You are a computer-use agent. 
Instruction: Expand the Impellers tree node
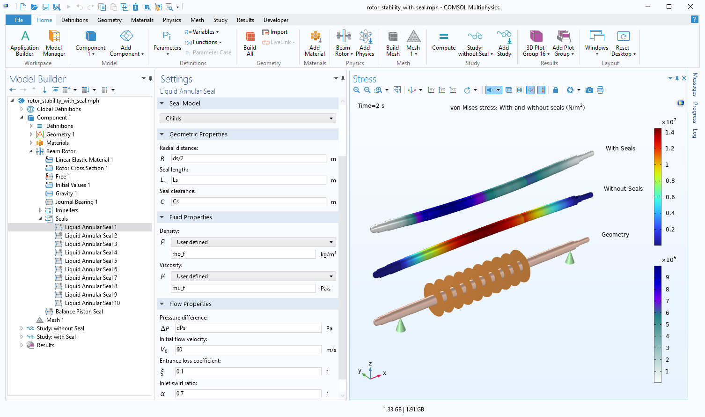point(40,210)
